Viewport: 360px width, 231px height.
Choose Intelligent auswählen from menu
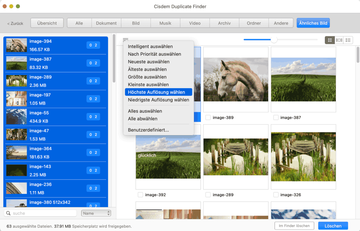pos(158,46)
